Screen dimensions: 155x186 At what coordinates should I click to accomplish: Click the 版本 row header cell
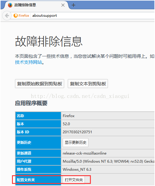click(x=38, y=124)
